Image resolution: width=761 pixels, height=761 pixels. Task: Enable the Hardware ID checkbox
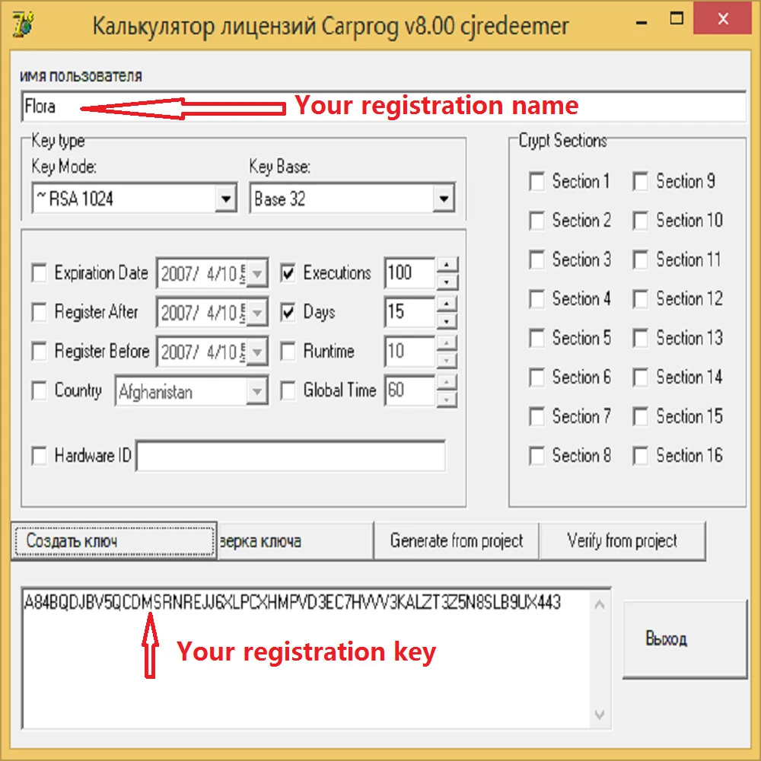point(39,456)
